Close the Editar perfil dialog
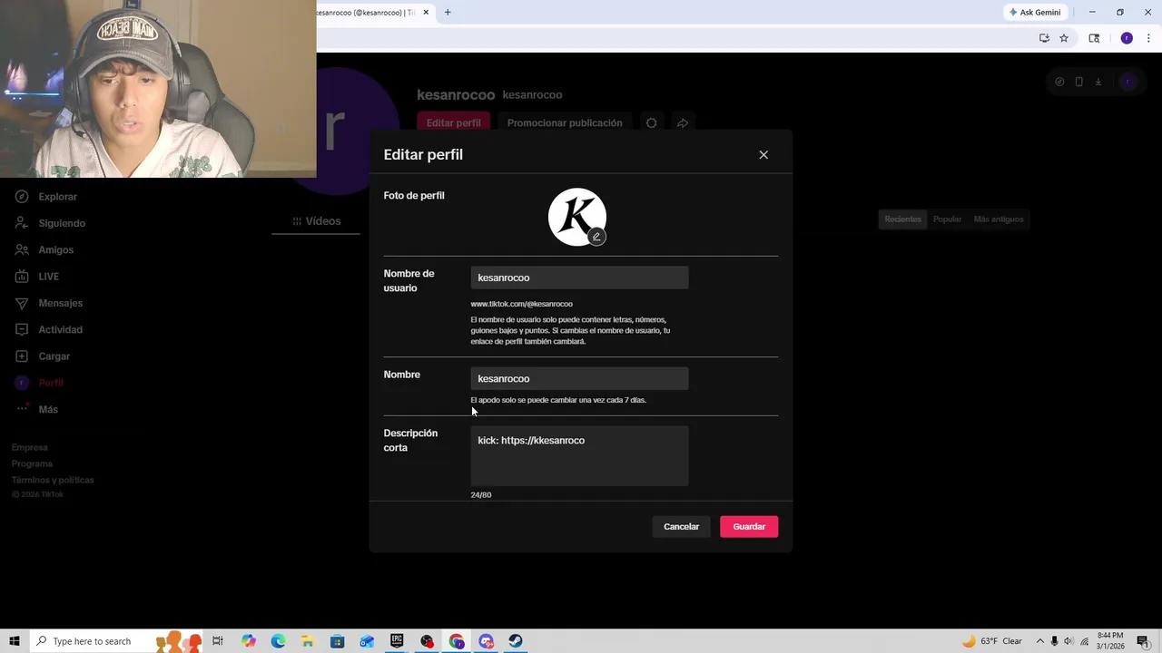Image resolution: width=1162 pixels, height=653 pixels. click(x=763, y=155)
